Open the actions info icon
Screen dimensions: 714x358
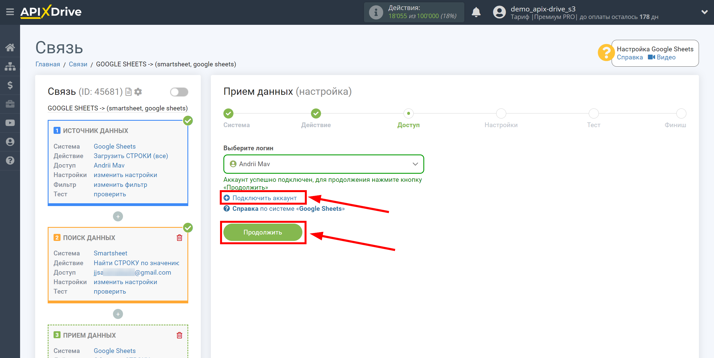[376, 12]
